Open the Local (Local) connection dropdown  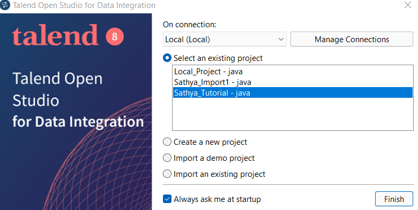225,40
